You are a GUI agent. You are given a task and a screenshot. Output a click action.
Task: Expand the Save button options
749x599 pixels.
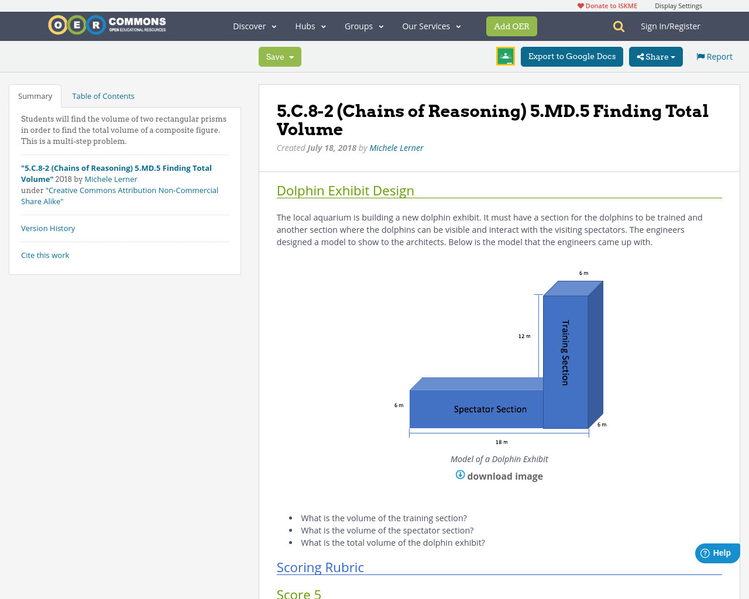(293, 56)
